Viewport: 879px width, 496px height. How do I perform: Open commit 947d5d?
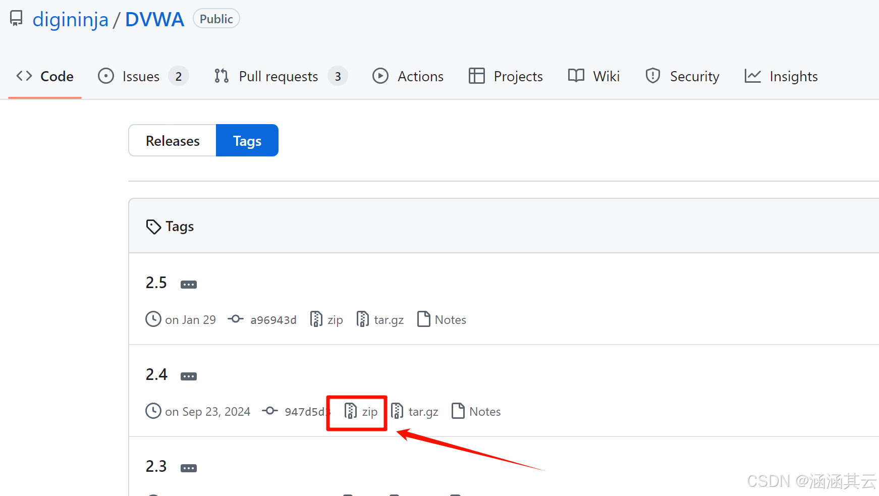pyautogui.click(x=307, y=412)
